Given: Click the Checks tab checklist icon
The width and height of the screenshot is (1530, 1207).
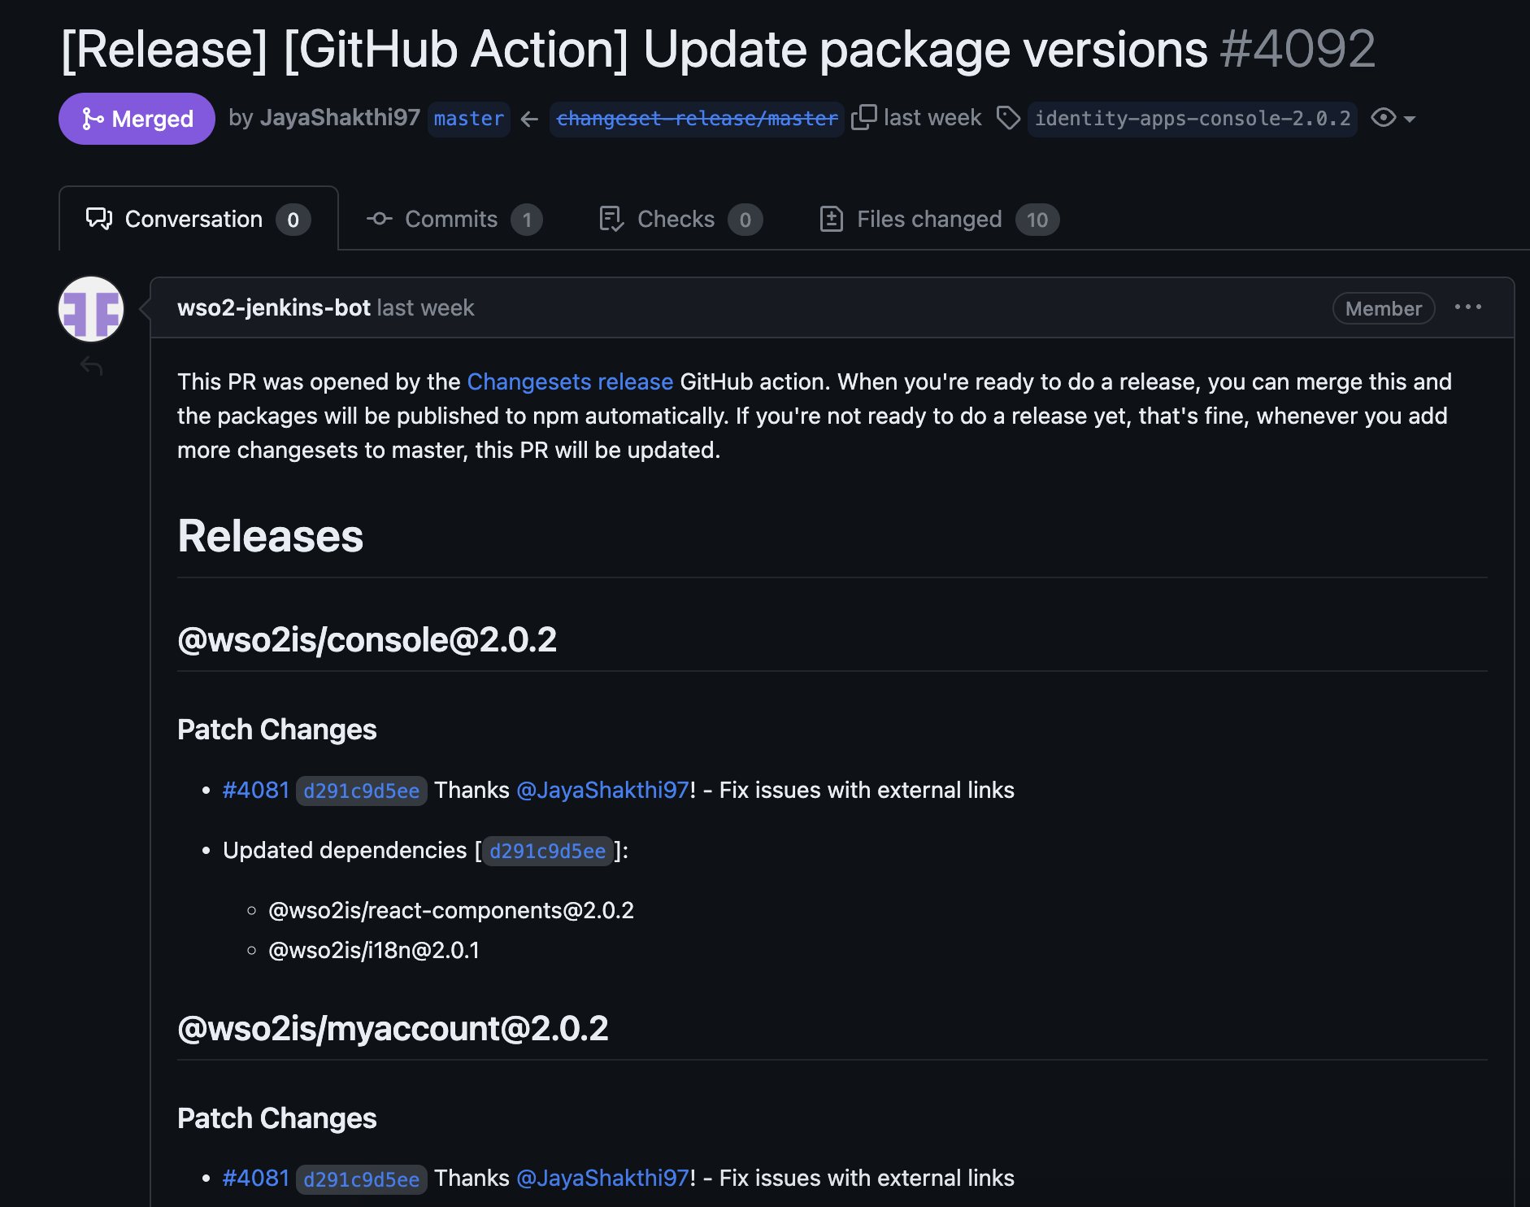Looking at the screenshot, I should point(611,219).
